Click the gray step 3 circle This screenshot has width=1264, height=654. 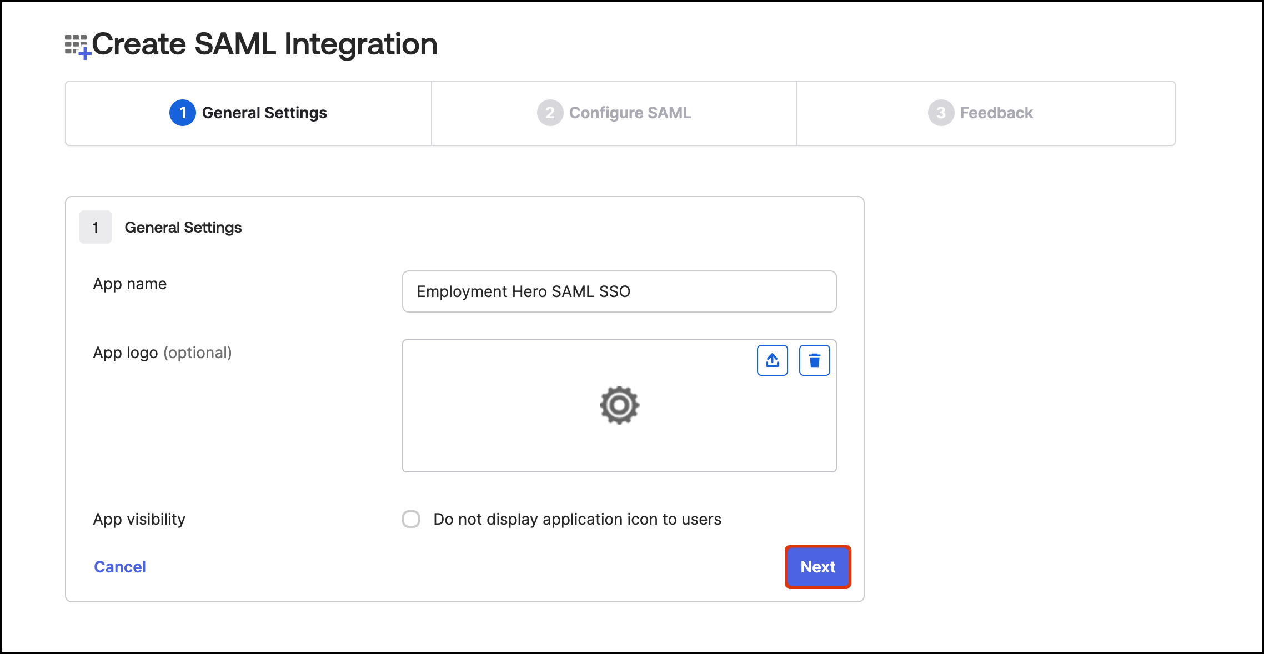point(940,113)
